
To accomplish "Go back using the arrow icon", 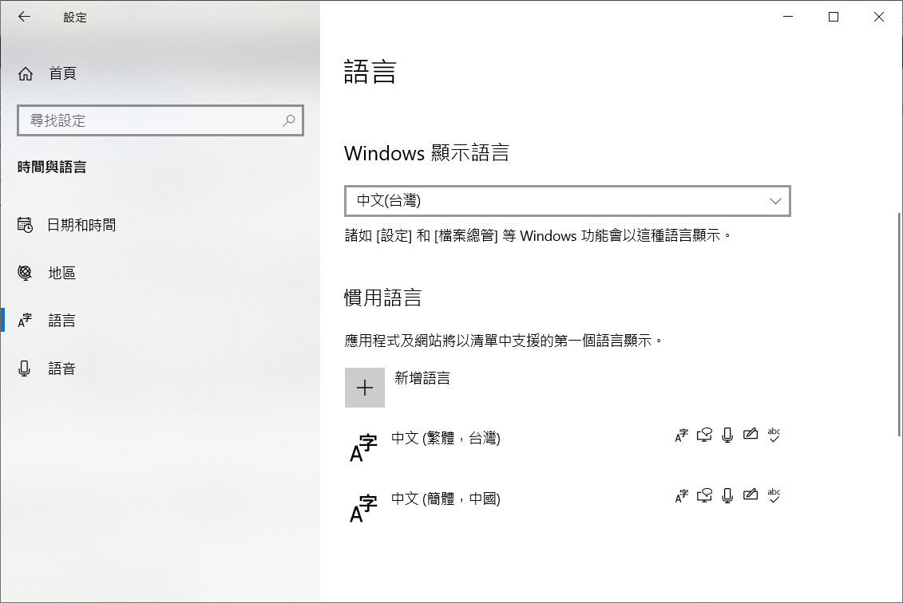I will 24,17.
